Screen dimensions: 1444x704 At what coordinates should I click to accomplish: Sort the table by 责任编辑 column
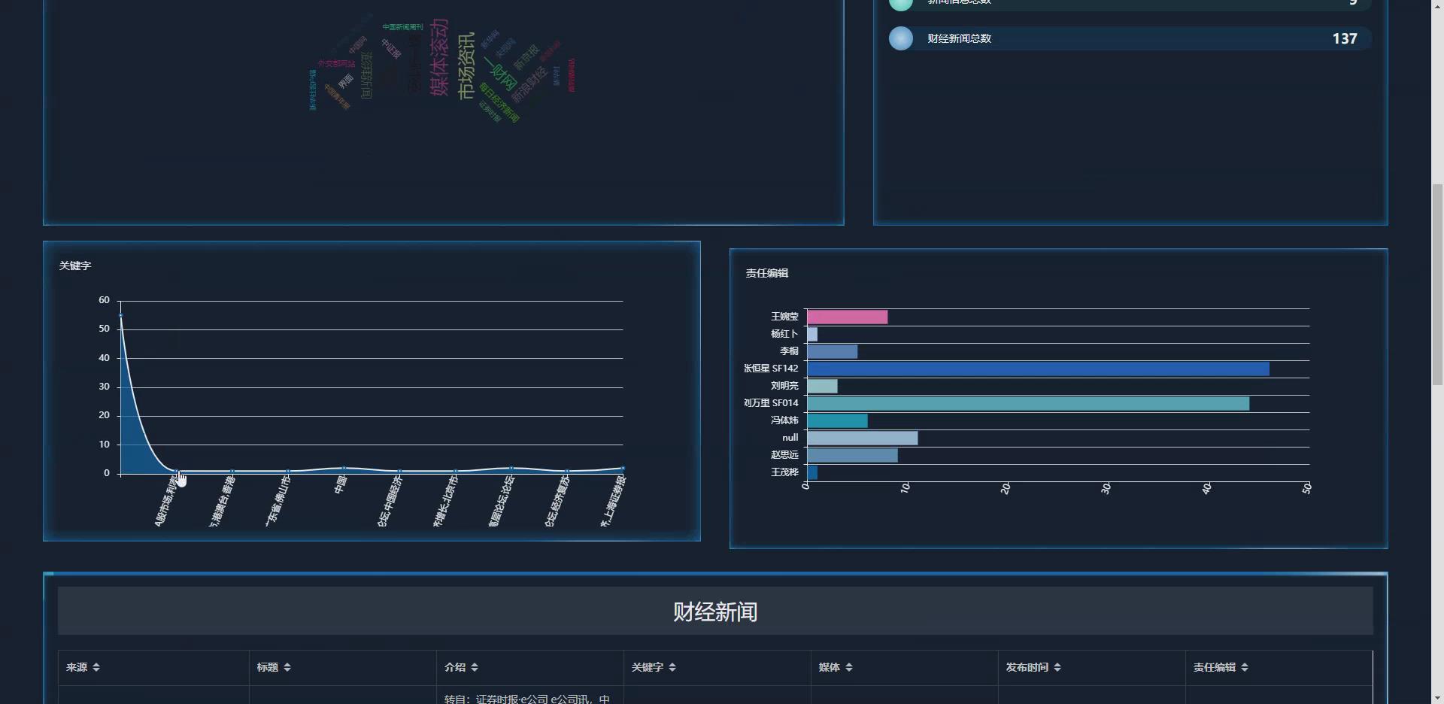(x=1245, y=667)
